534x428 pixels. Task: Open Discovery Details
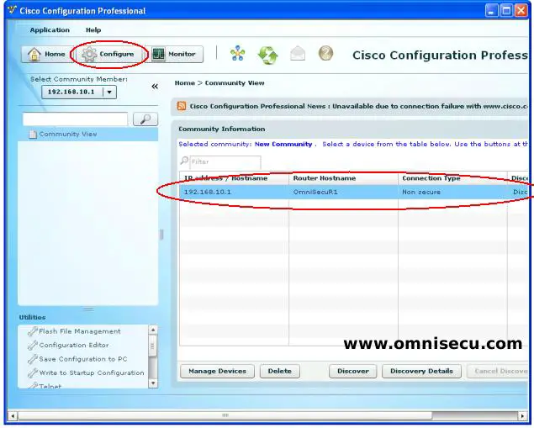421,371
